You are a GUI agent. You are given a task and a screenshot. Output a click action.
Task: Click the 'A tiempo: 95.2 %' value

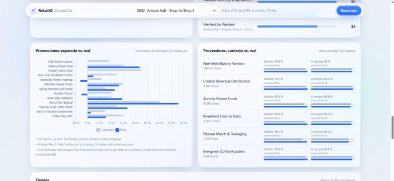point(322,79)
